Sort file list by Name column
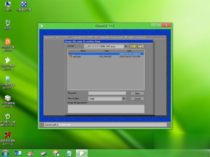Image resolution: width=210 pixels, height=157 pixels. tap(83, 51)
